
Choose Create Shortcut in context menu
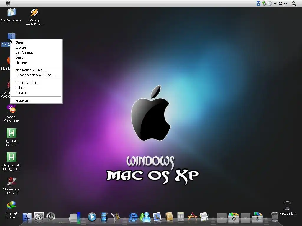click(x=36, y=83)
